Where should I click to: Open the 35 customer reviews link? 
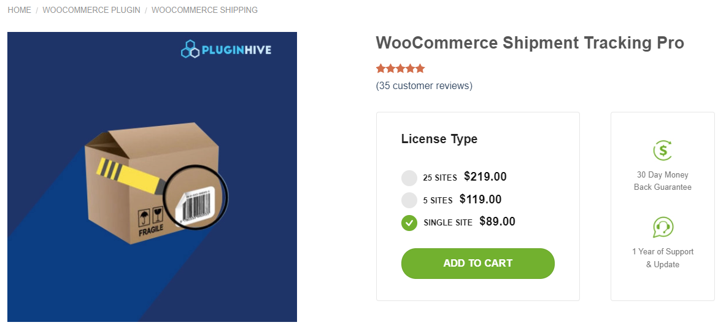point(424,86)
